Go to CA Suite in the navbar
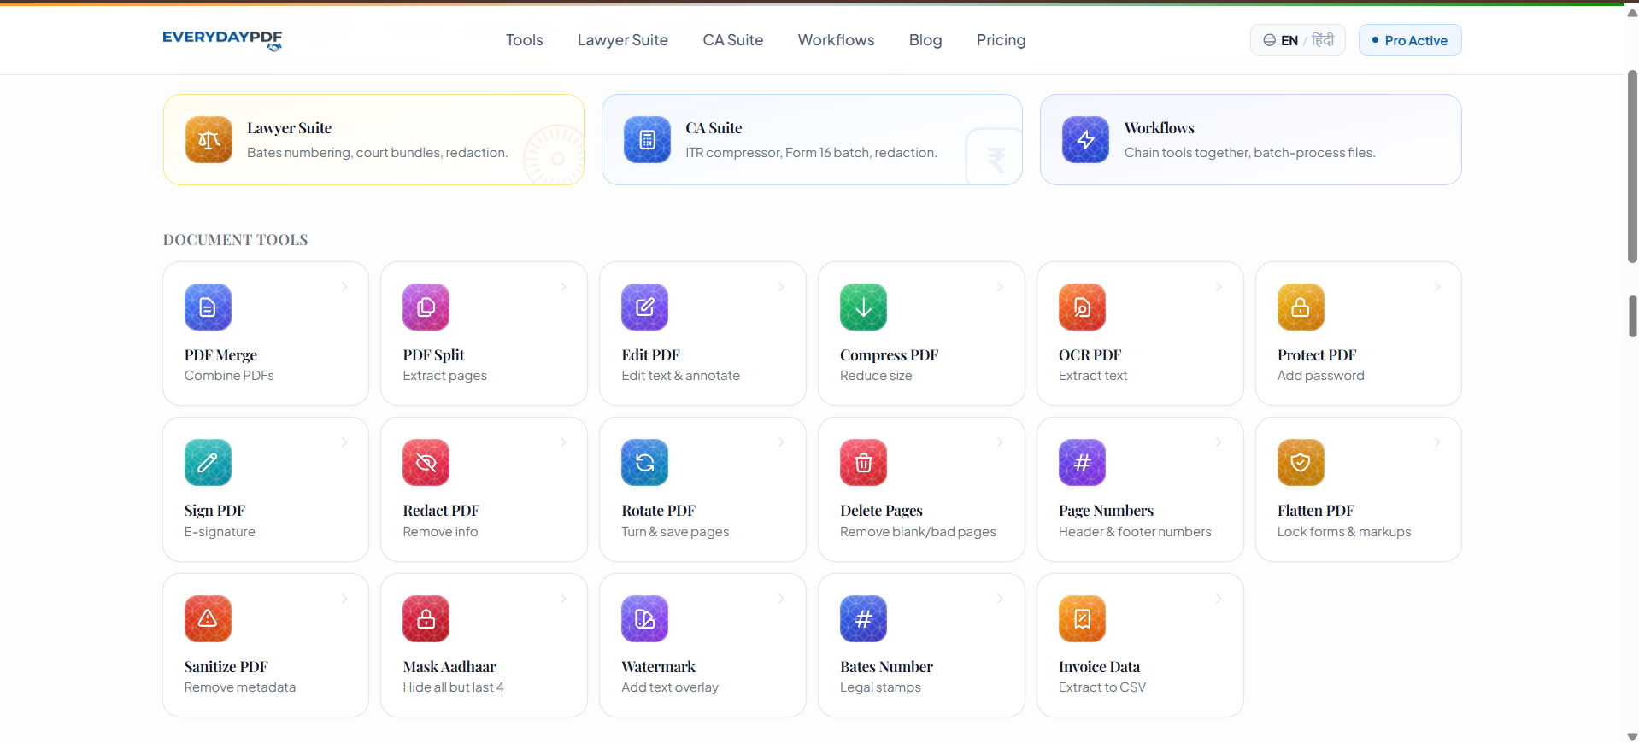Viewport: 1639px width, 743px height. click(x=733, y=40)
